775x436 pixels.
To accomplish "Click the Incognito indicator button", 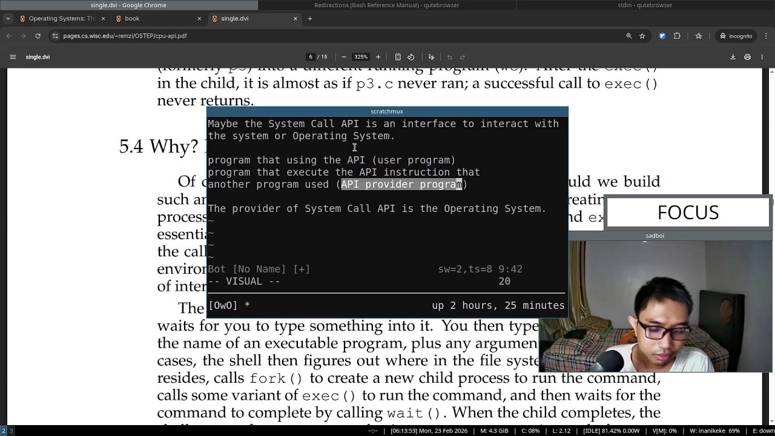I will pyautogui.click(x=736, y=36).
